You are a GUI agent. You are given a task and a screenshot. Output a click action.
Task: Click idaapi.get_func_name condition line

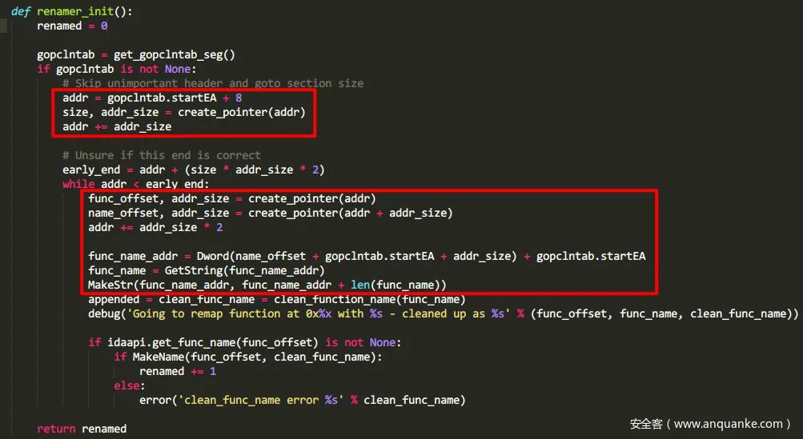[245, 342]
